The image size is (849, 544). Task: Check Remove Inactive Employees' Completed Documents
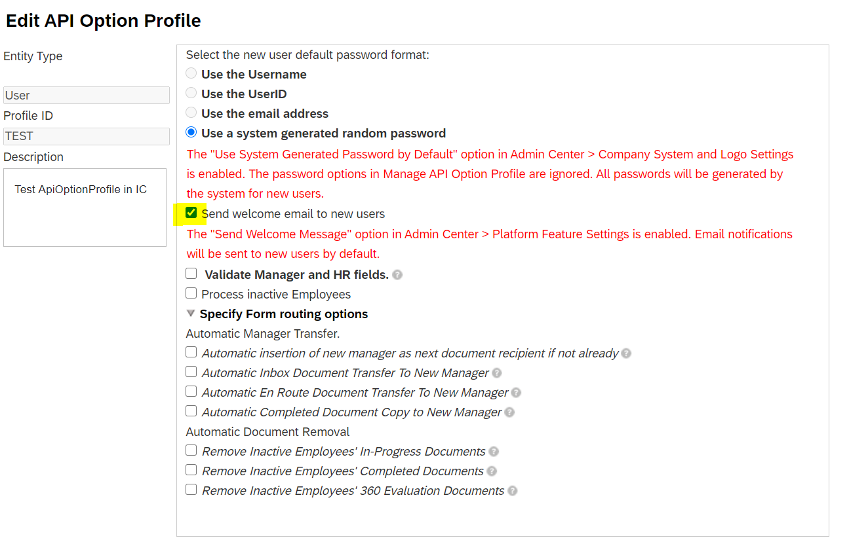click(x=191, y=470)
